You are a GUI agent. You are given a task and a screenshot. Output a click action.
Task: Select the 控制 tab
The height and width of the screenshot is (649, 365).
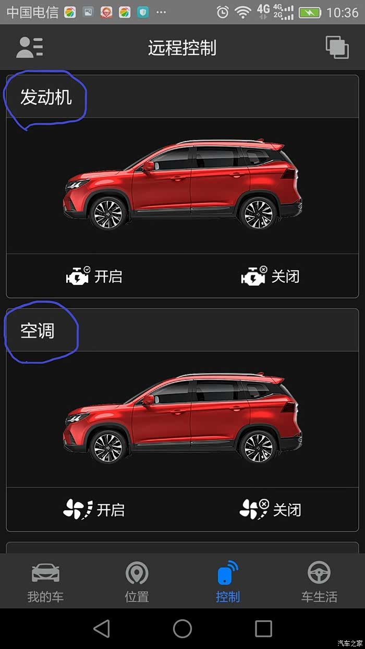point(228,582)
